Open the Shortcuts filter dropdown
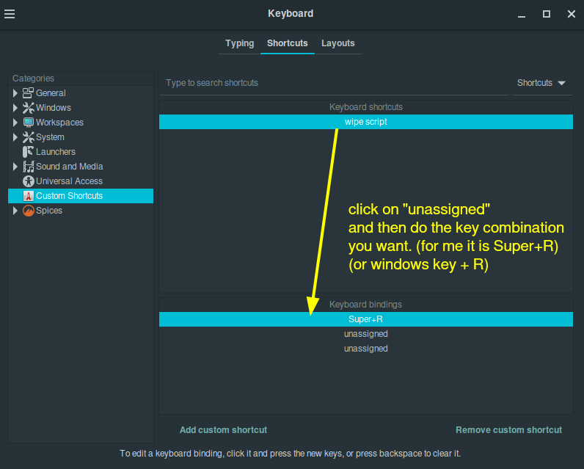The image size is (584, 469). click(x=541, y=83)
